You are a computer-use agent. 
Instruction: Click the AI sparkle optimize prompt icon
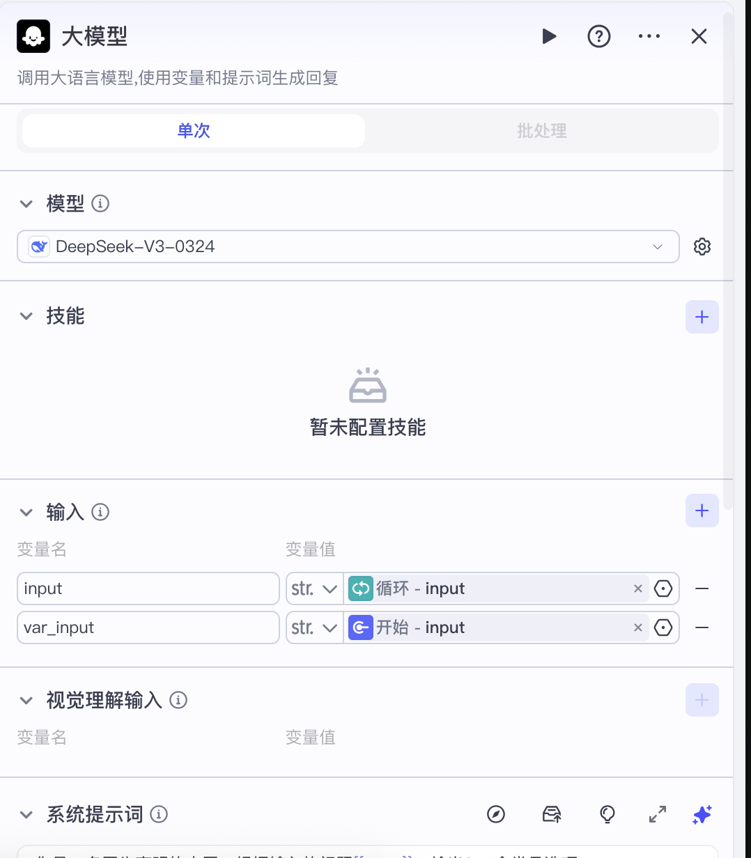pyautogui.click(x=702, y=814)
